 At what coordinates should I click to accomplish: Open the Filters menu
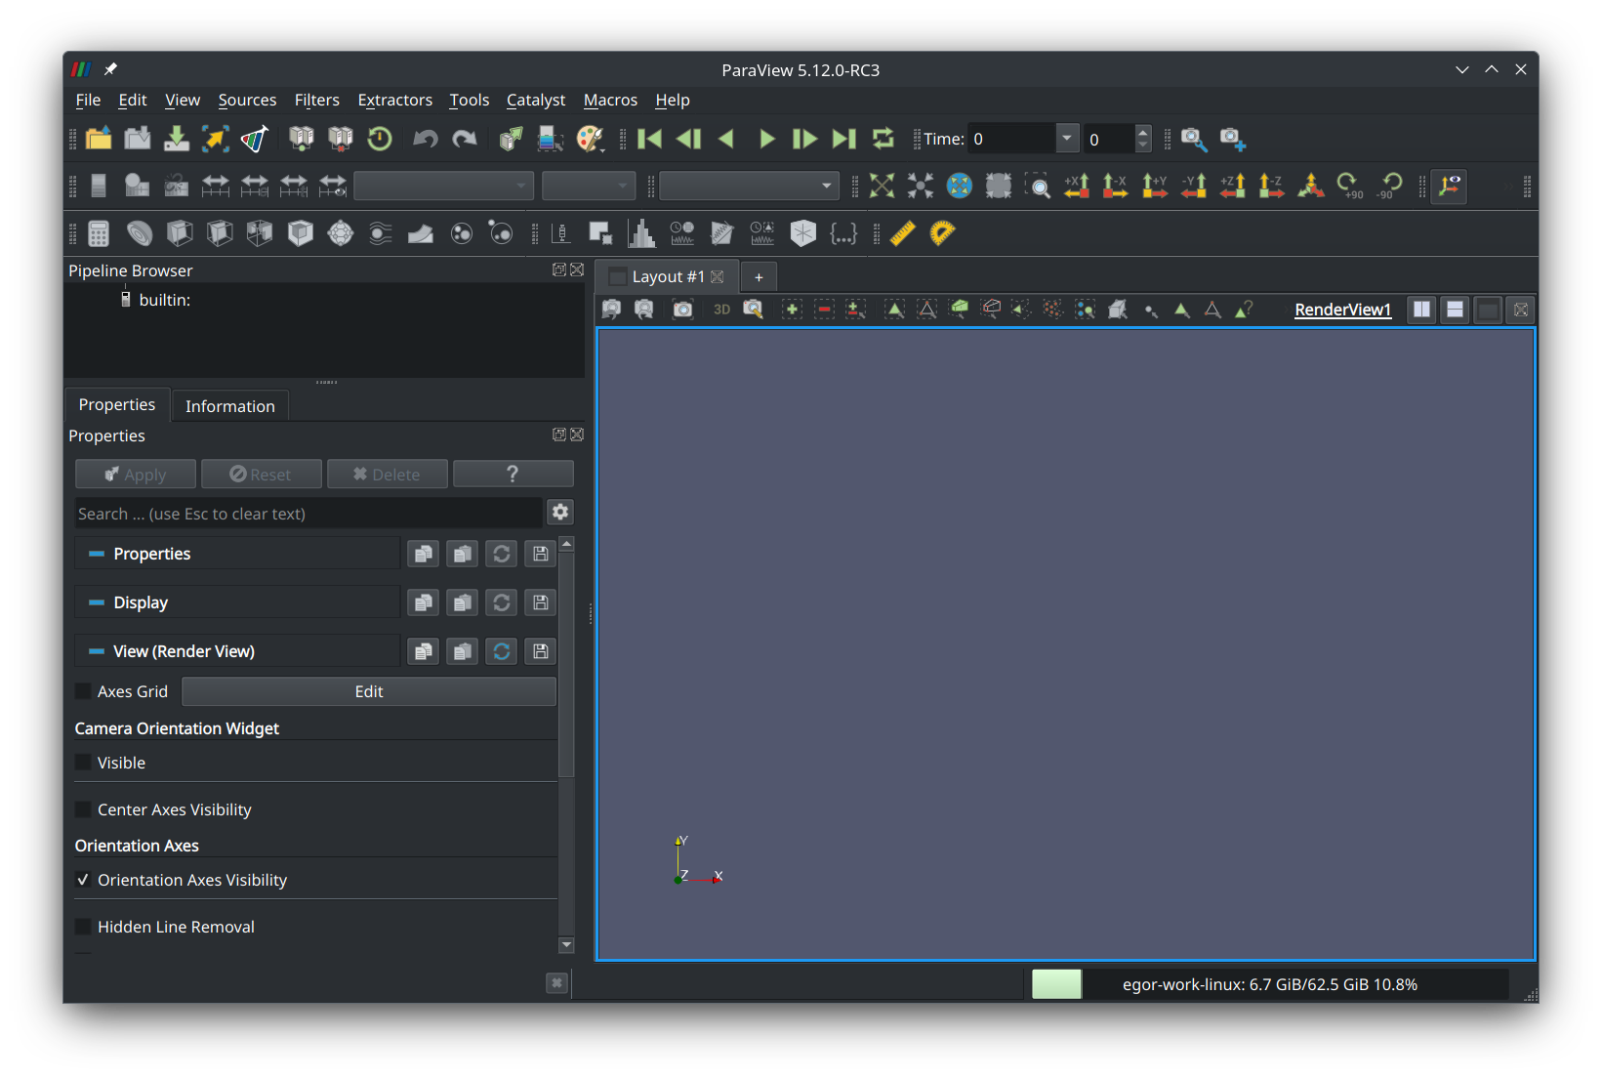coord(317,100)
